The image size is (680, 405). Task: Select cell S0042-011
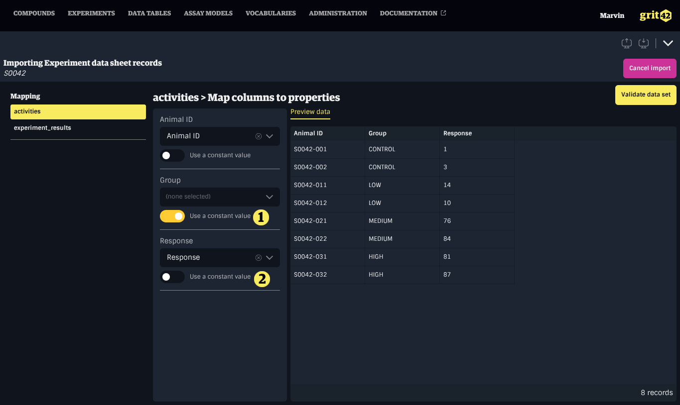328,185
